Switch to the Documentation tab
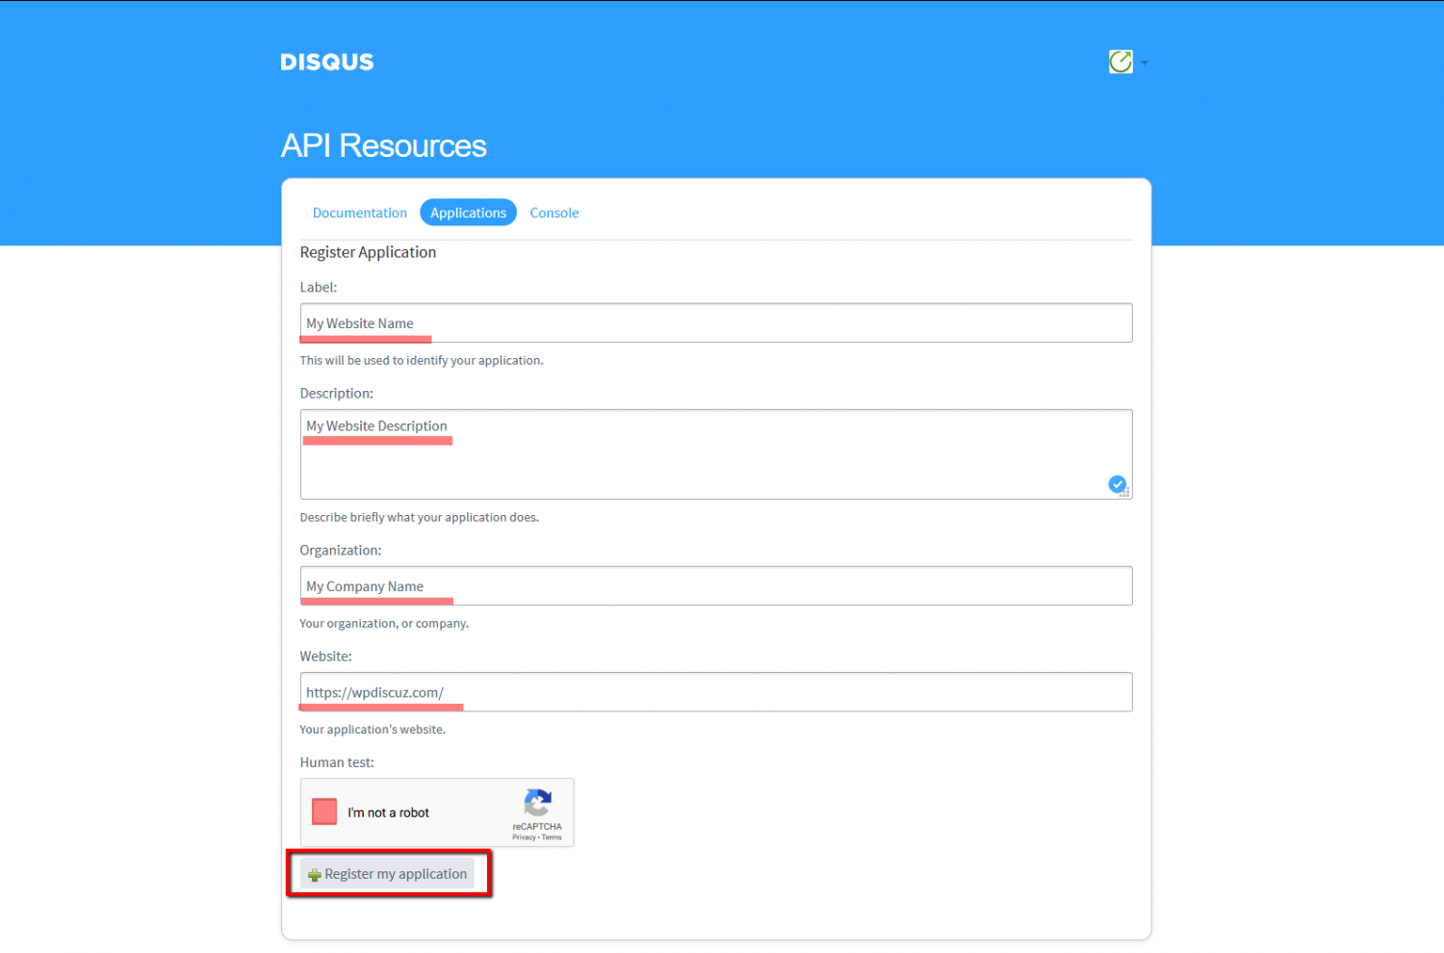 (x=360, y=212)
